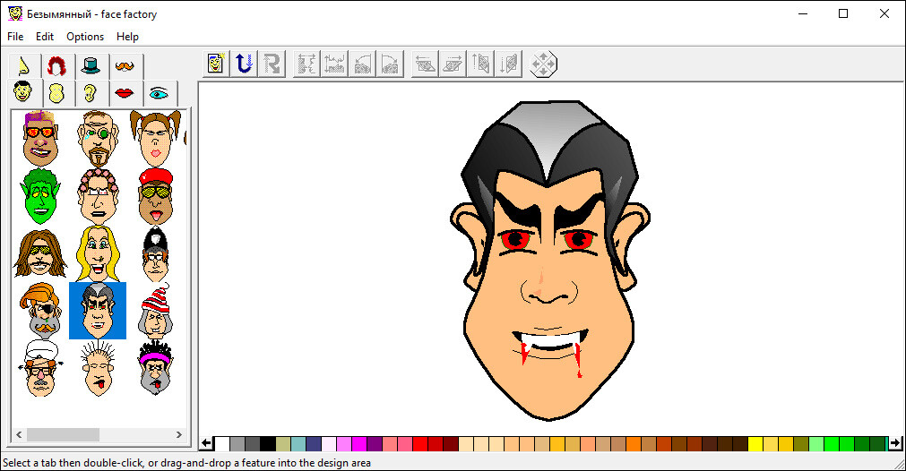906x471 pixels.
Task: Click the skew right arrow icon
Action: (453, 64)
